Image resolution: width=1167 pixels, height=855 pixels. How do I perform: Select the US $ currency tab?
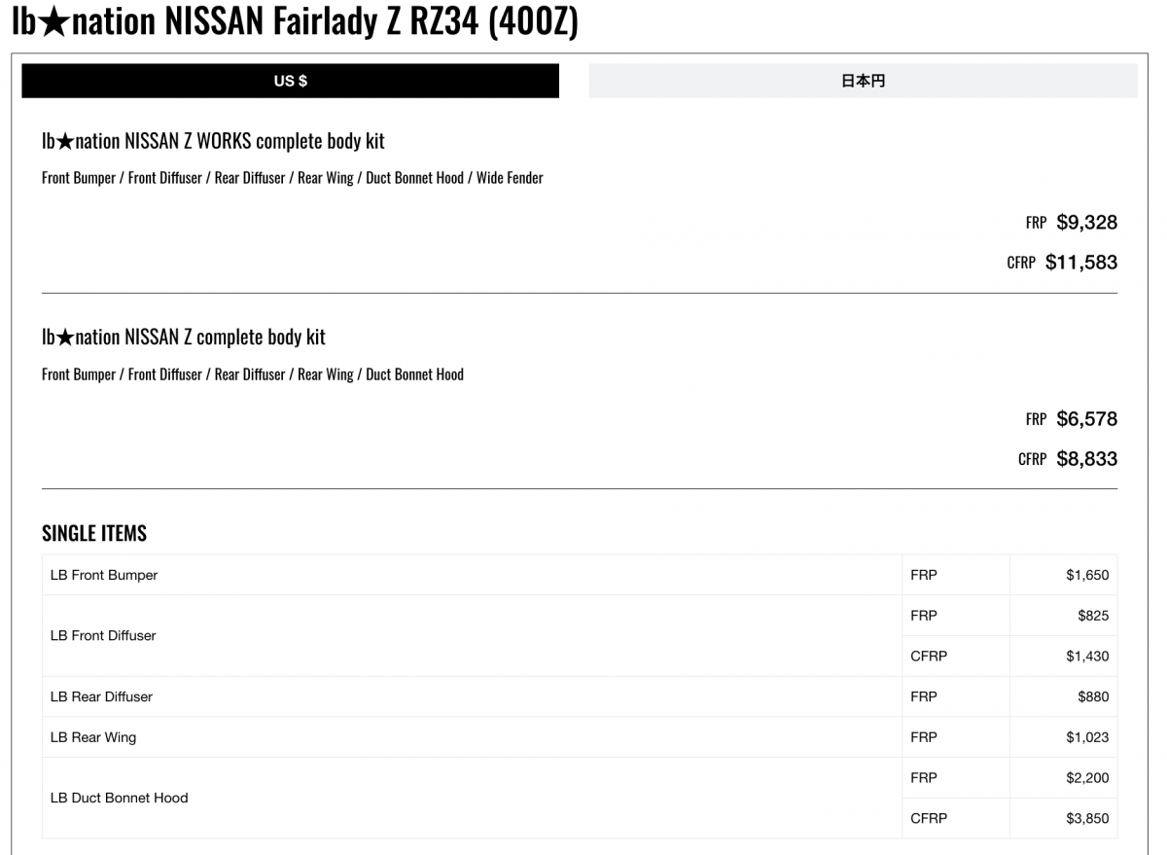290,81
